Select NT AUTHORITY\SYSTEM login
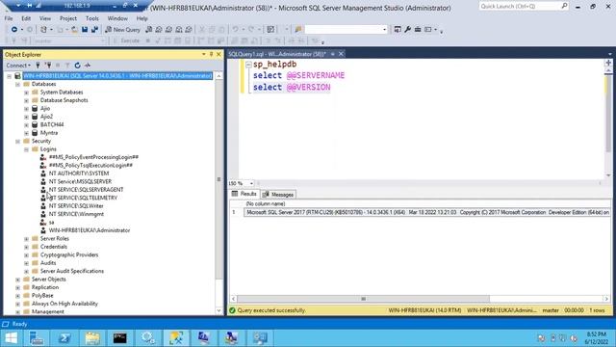This screenshot has width=616, height=347. click(x=79, y=173)
